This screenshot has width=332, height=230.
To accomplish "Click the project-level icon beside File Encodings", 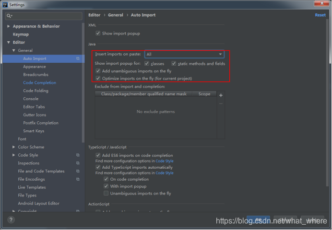I will tap(78, 179).
